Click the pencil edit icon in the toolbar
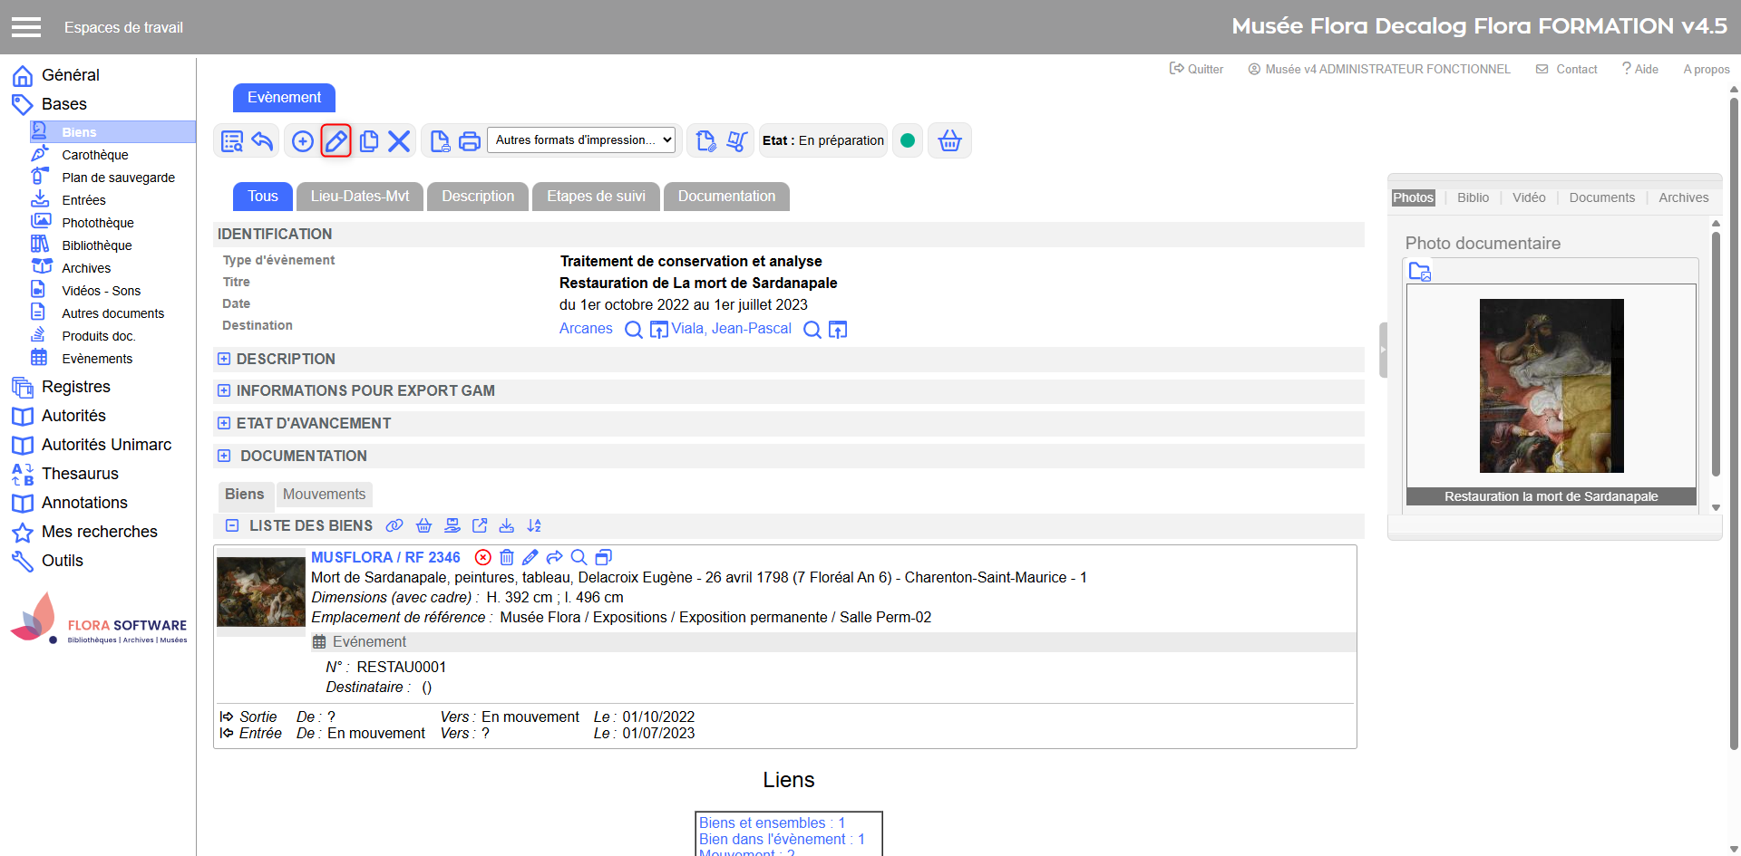Viewport: 1741px width, 856px height. [x=336, y=141]
